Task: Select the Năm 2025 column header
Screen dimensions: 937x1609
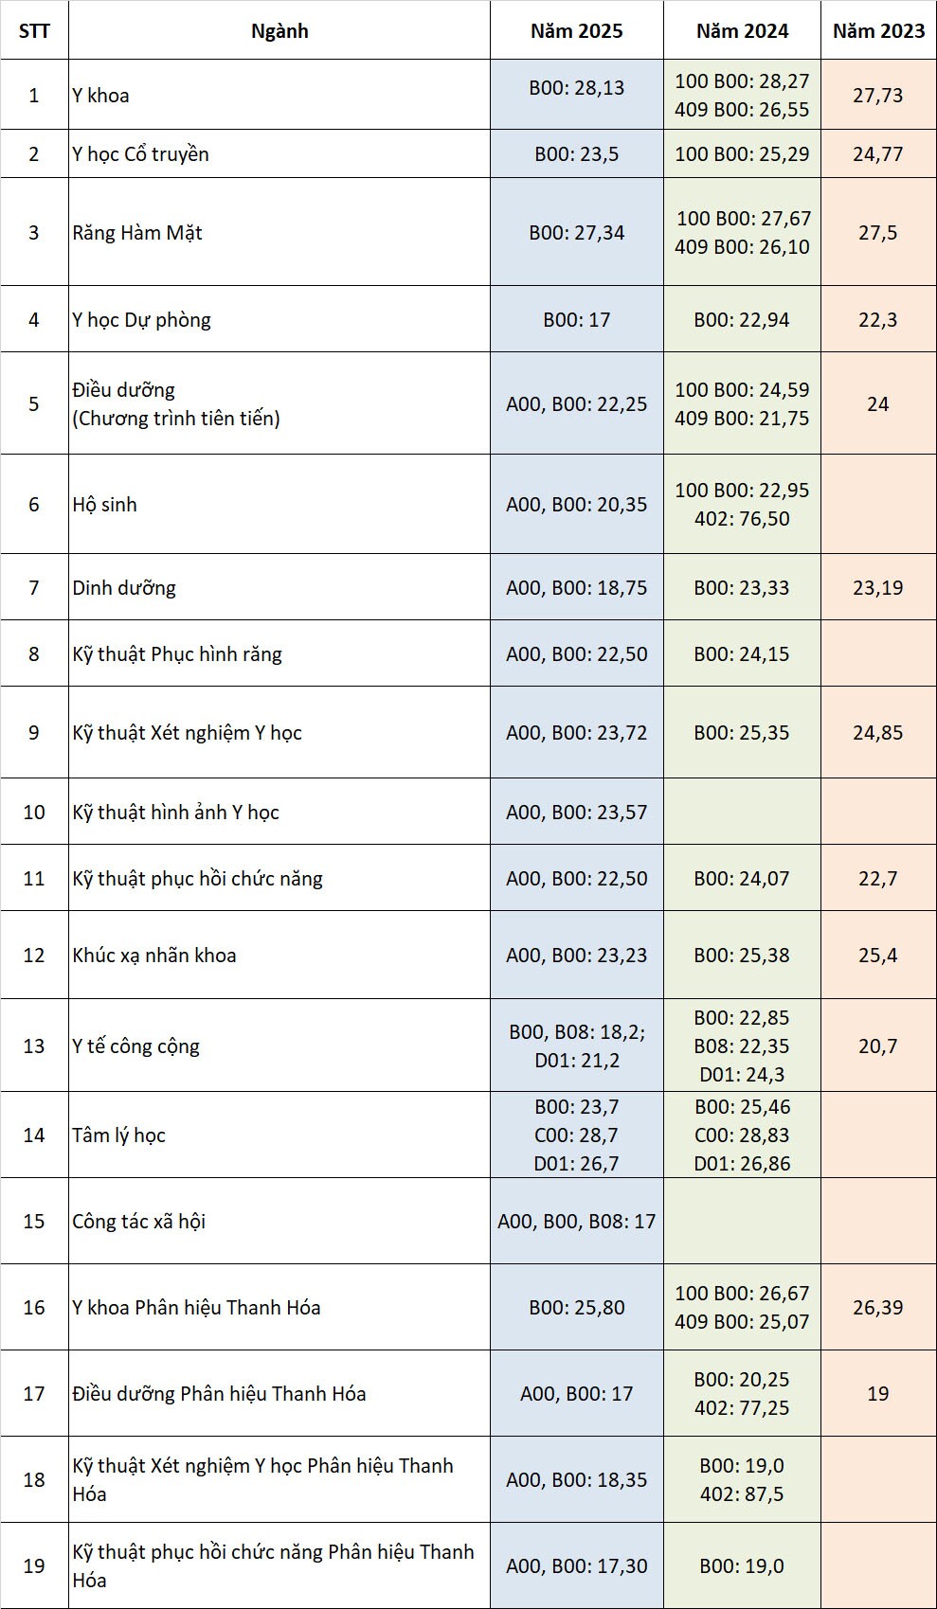Action: 576,30
